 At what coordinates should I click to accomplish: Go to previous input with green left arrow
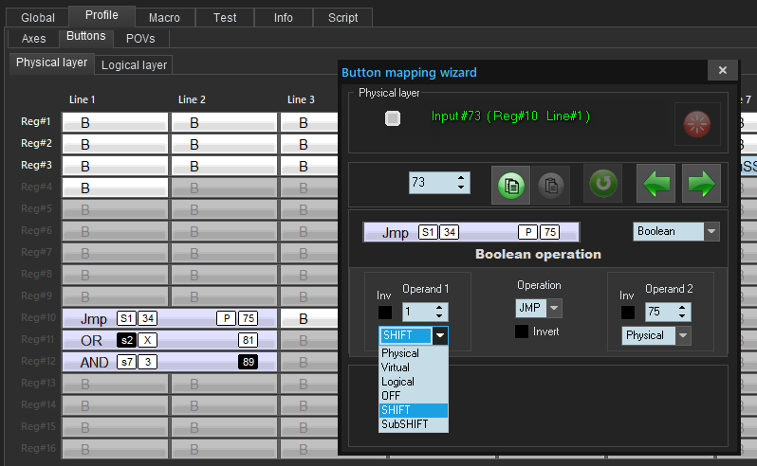pyautogui.click(x=655, y=183)
